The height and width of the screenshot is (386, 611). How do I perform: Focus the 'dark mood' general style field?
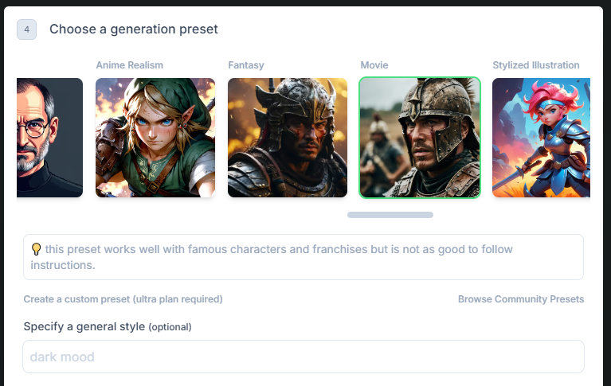[x=304, y=357]
